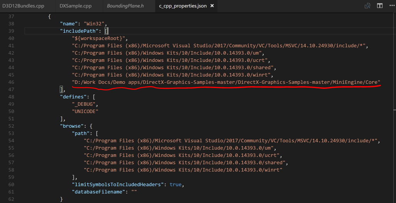
Task: Place cursor on the "includePath" key
Action: coord(80,31)
